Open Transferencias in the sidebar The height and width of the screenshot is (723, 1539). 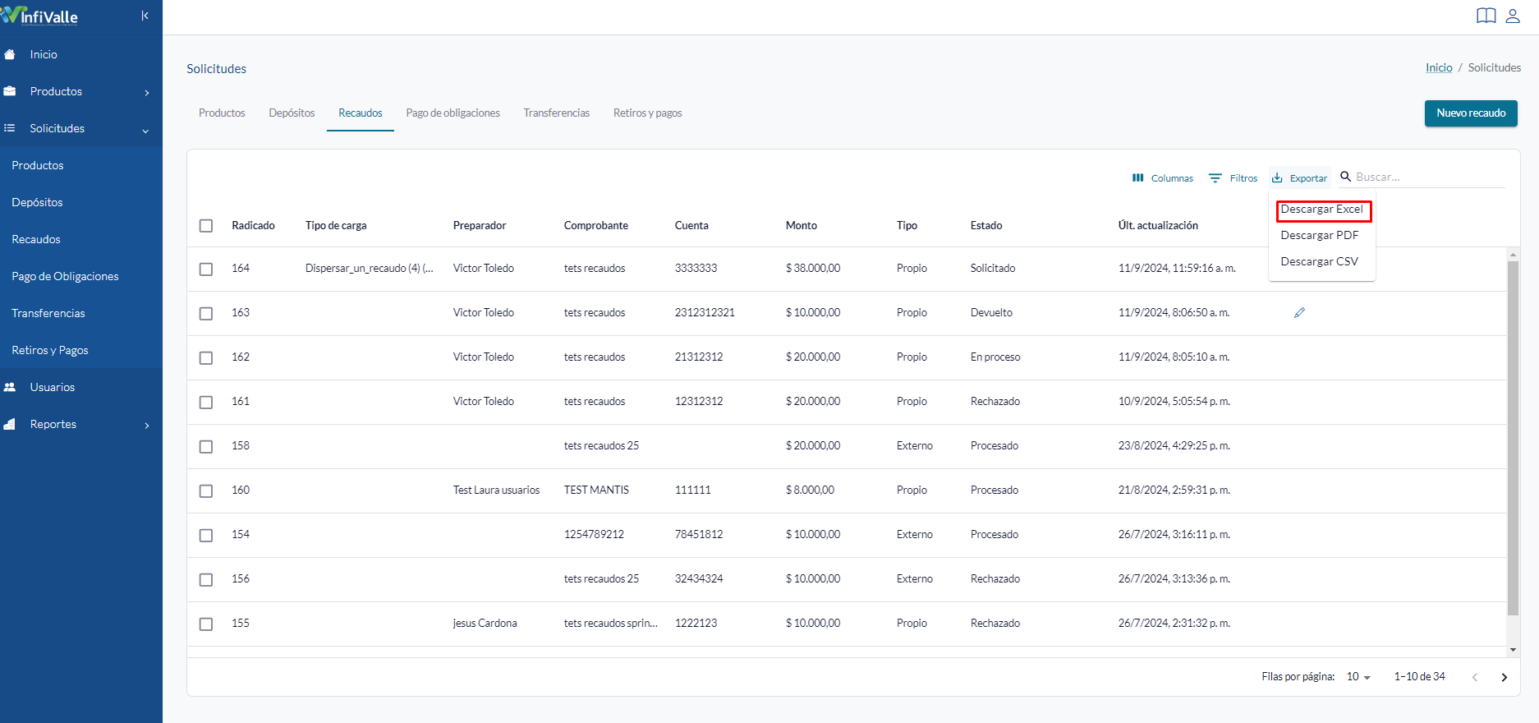tap(48, 313)
